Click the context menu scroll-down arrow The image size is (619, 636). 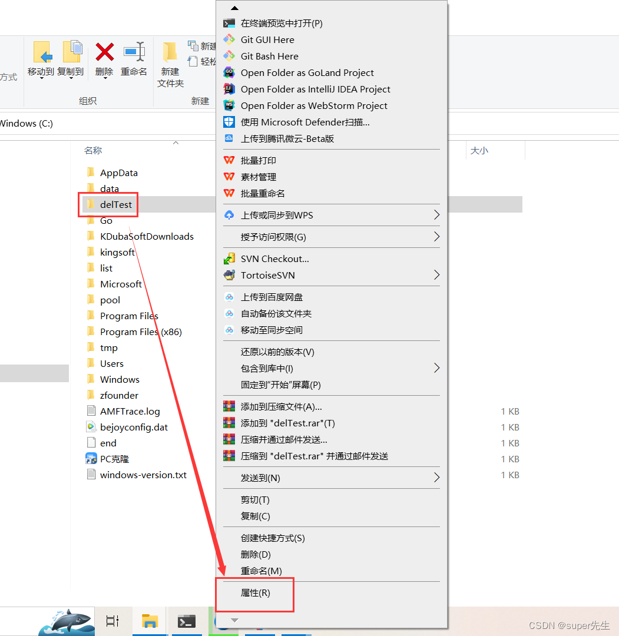click(x=234, y=620)
